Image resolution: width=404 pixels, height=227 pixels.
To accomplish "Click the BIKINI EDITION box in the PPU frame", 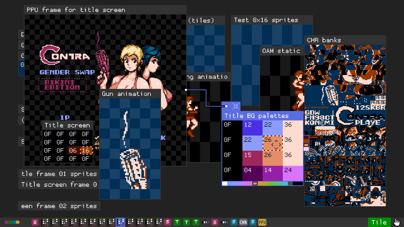I will pos(63,85).
